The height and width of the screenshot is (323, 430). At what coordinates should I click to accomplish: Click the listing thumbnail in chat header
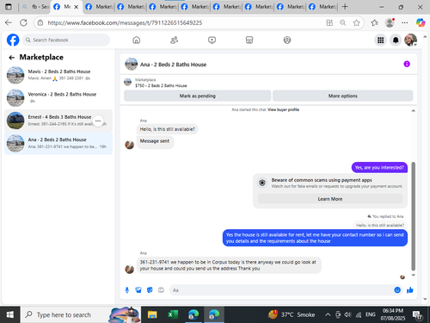tap(132, 64)
